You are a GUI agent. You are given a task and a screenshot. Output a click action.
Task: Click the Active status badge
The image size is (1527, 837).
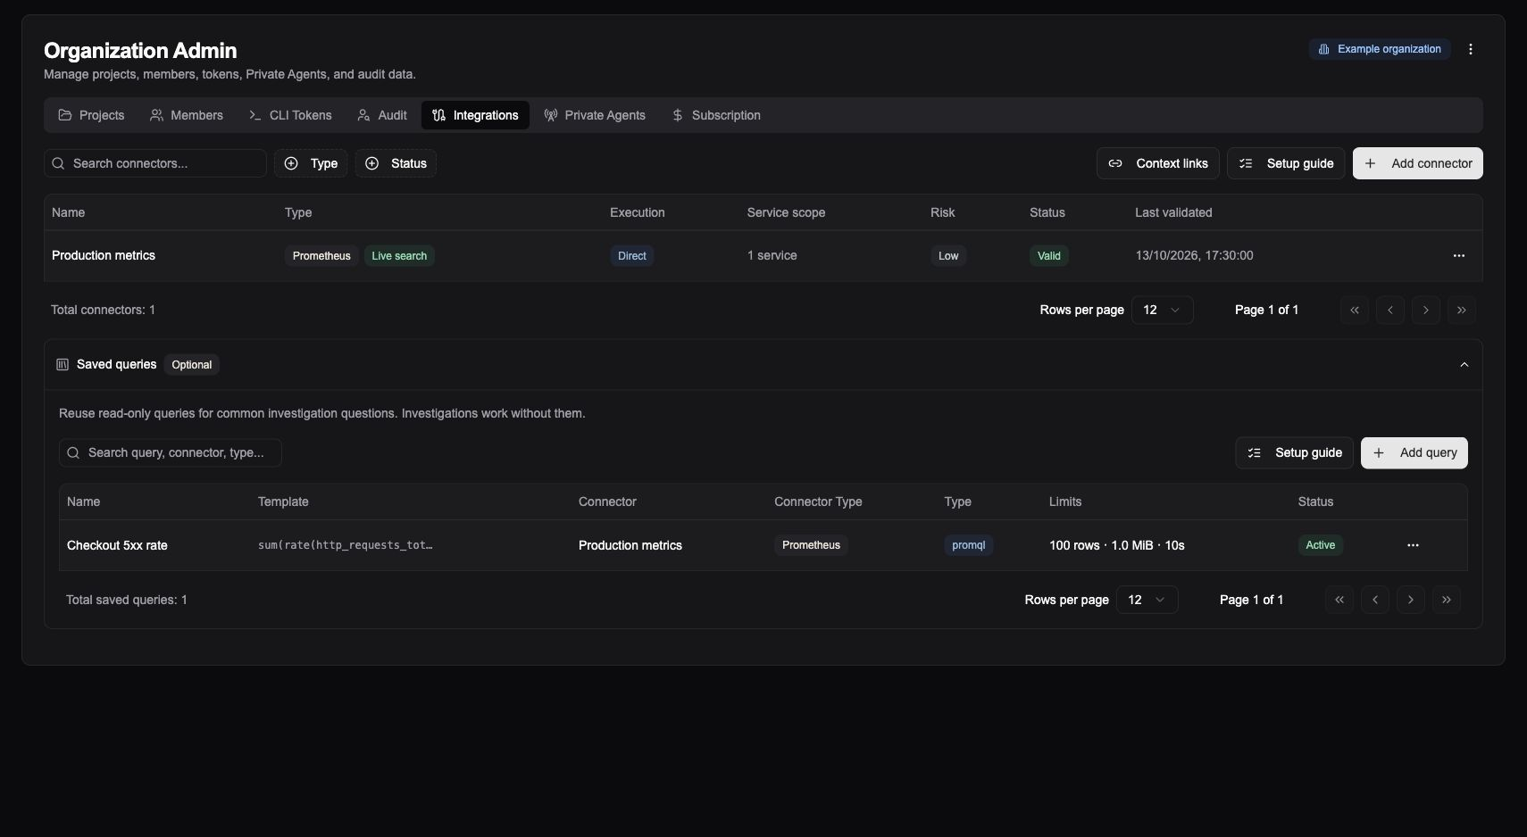[1321, 545]
